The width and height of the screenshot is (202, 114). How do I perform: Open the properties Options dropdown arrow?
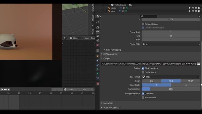click(199, 16)
